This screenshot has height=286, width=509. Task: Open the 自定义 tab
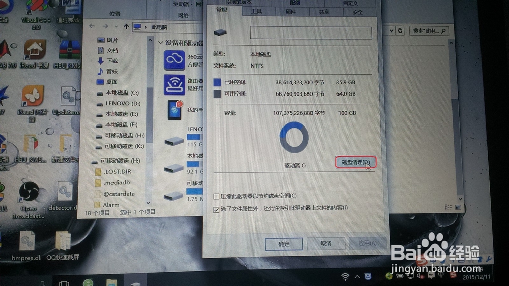coord(350,3)
